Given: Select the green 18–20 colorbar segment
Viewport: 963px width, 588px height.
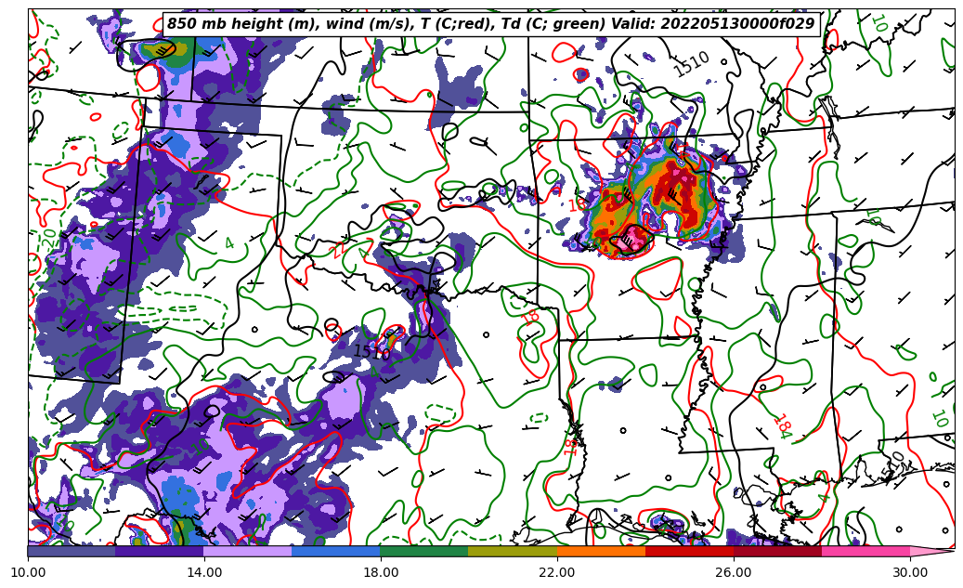Looking at the screenshot, I should point(423,551).
